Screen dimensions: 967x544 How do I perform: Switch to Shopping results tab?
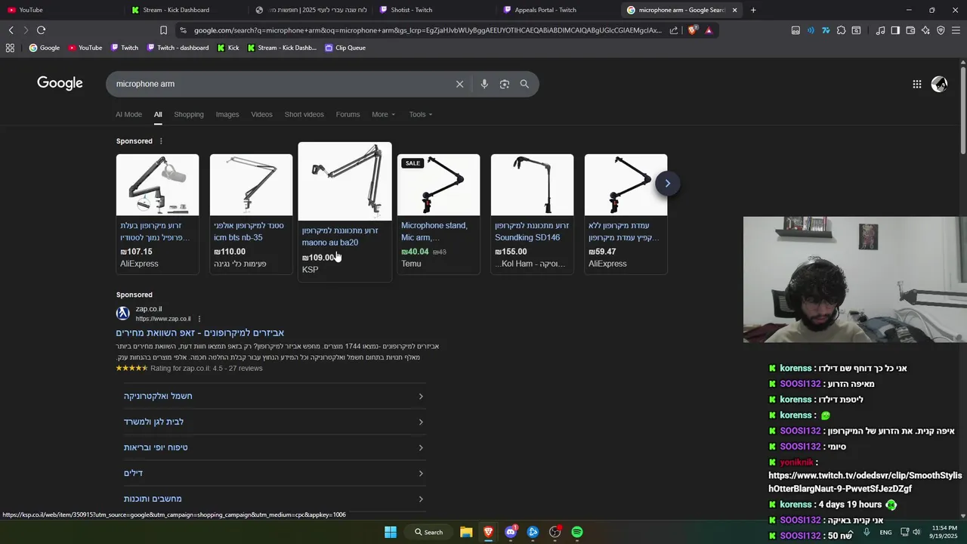coord(189,115)
